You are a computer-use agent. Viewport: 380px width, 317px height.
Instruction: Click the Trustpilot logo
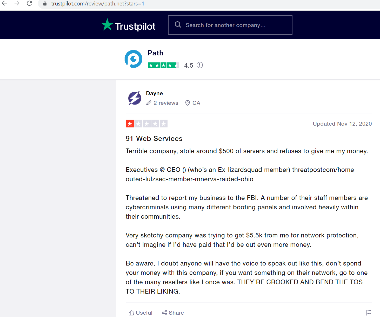coord(128,25)
